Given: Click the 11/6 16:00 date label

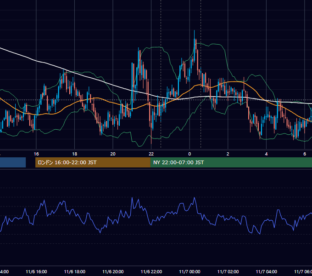Looking at the screenshot, I should pos(36,271).
